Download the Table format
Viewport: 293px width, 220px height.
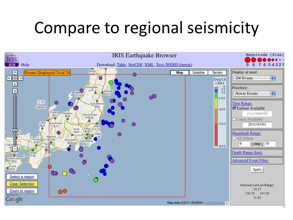coord(121,65)
